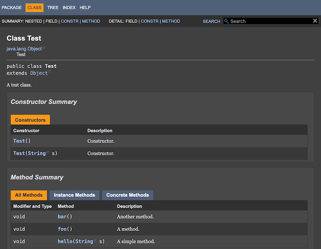The height and width of the screenshot is (249, 321).
Task: Click external link icon after hello(String
Action: (95, 241)
